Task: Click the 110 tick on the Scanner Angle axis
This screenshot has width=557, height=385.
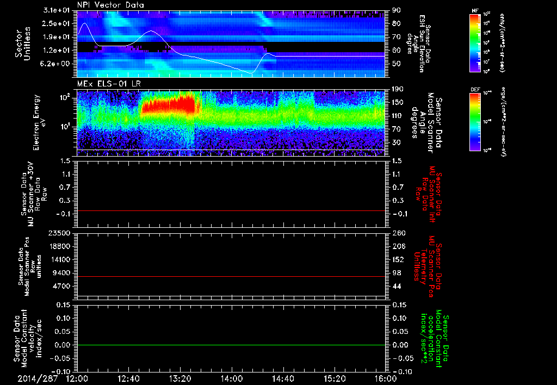Action: coord(398,116)
